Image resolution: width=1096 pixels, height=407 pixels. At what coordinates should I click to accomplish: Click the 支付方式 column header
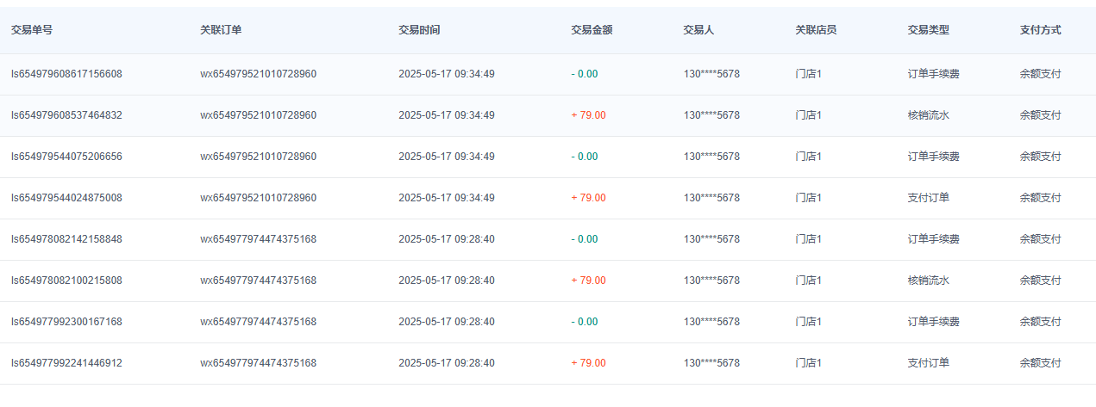(x=1040, y=30)
